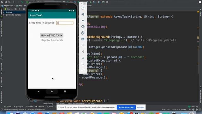Image resolution: width=202 pixels, height=114 pixels.
Task: Tap the phone's back navigation button
Action: pos(39,92)
